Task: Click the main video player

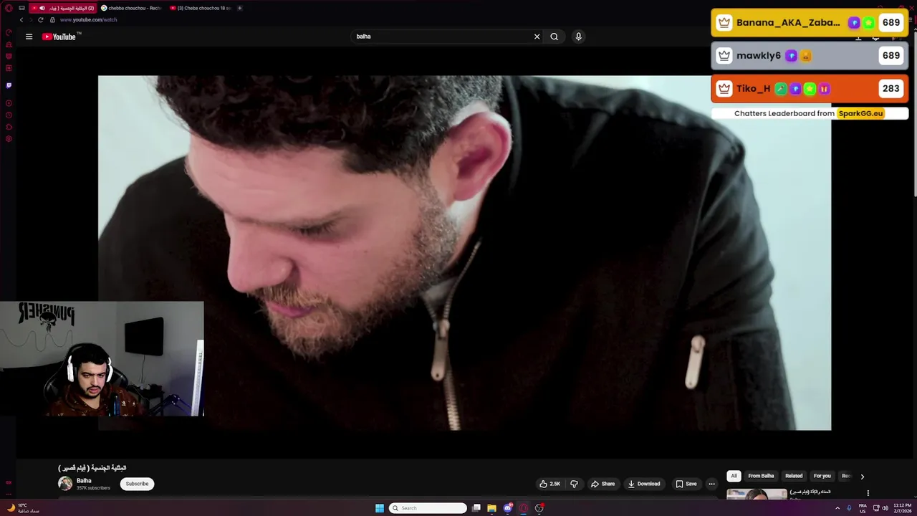Action: point(464,252)
